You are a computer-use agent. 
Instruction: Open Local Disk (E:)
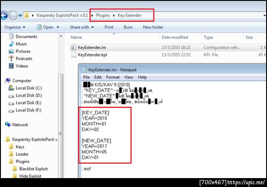[28, 103]
